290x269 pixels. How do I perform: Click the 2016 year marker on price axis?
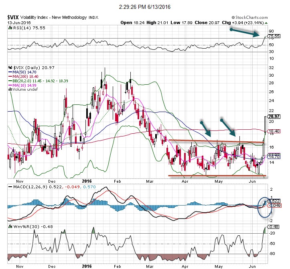pos(87,180)
